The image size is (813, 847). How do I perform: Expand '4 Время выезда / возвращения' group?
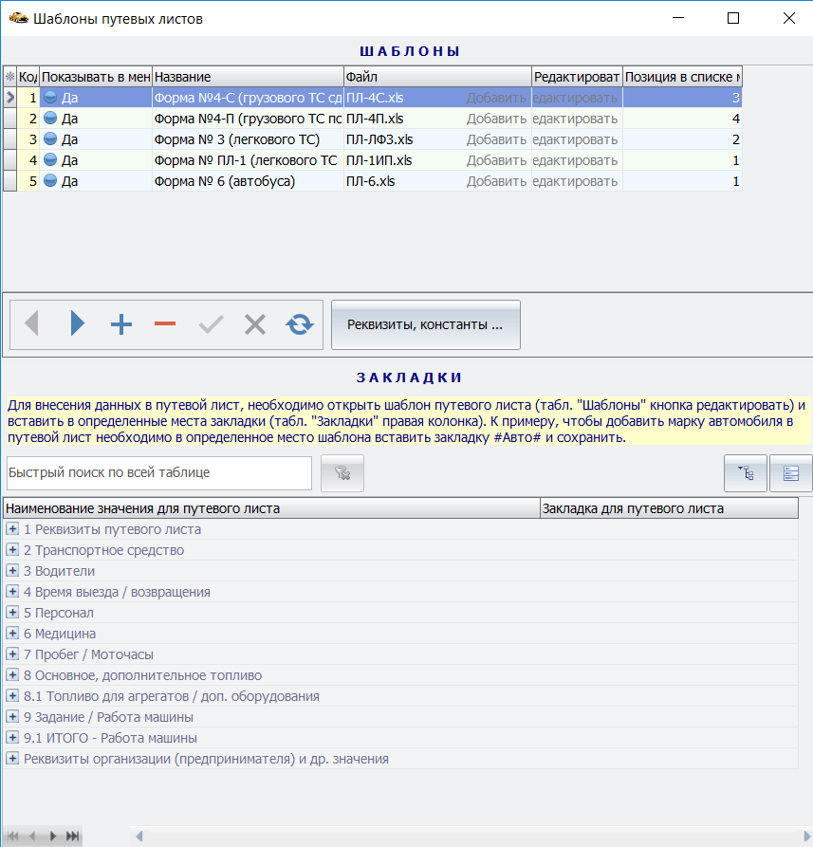point(12,592)
